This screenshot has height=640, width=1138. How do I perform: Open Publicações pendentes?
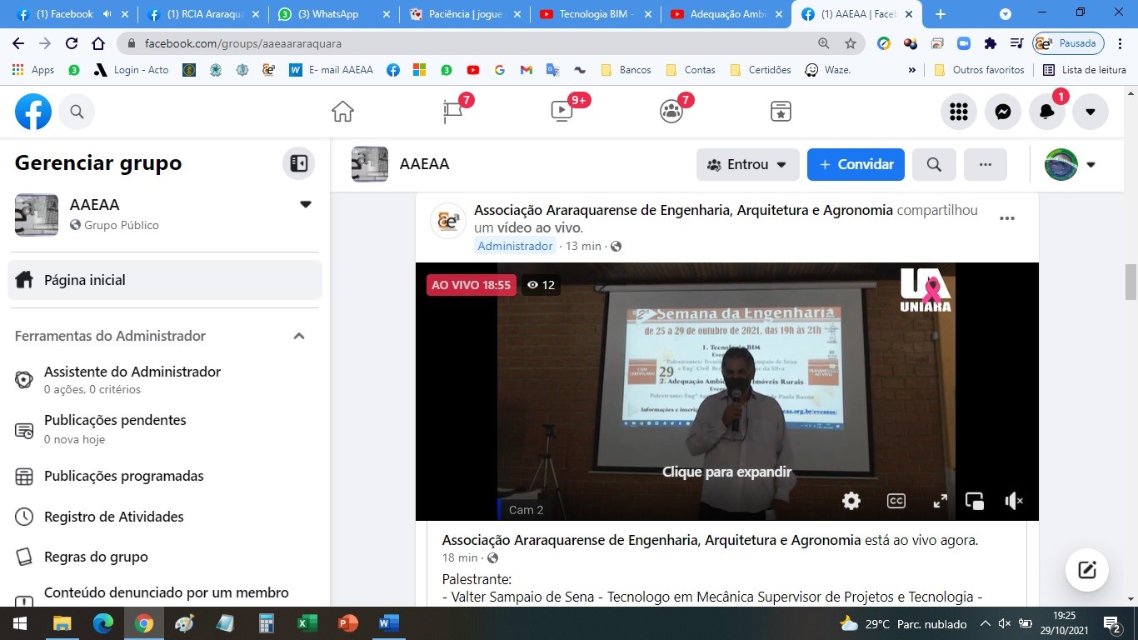coord(165,428)
